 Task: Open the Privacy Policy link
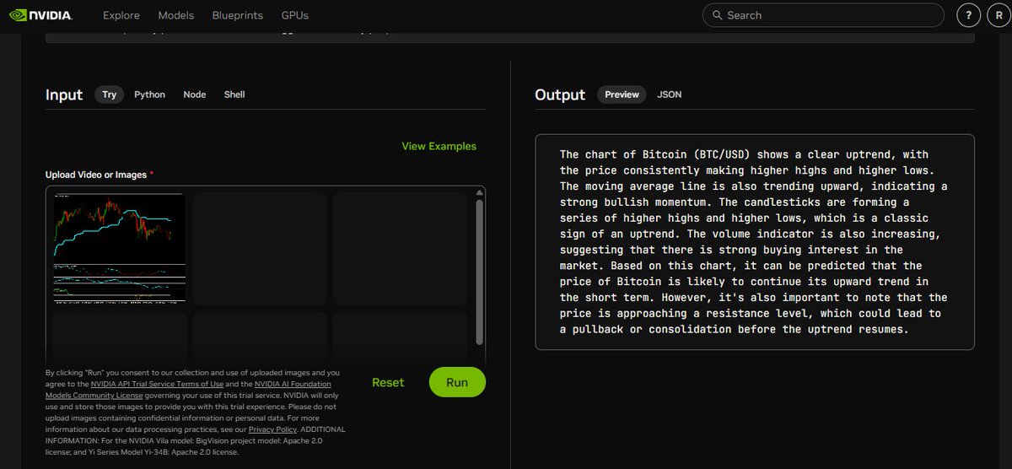pos(272,429)
